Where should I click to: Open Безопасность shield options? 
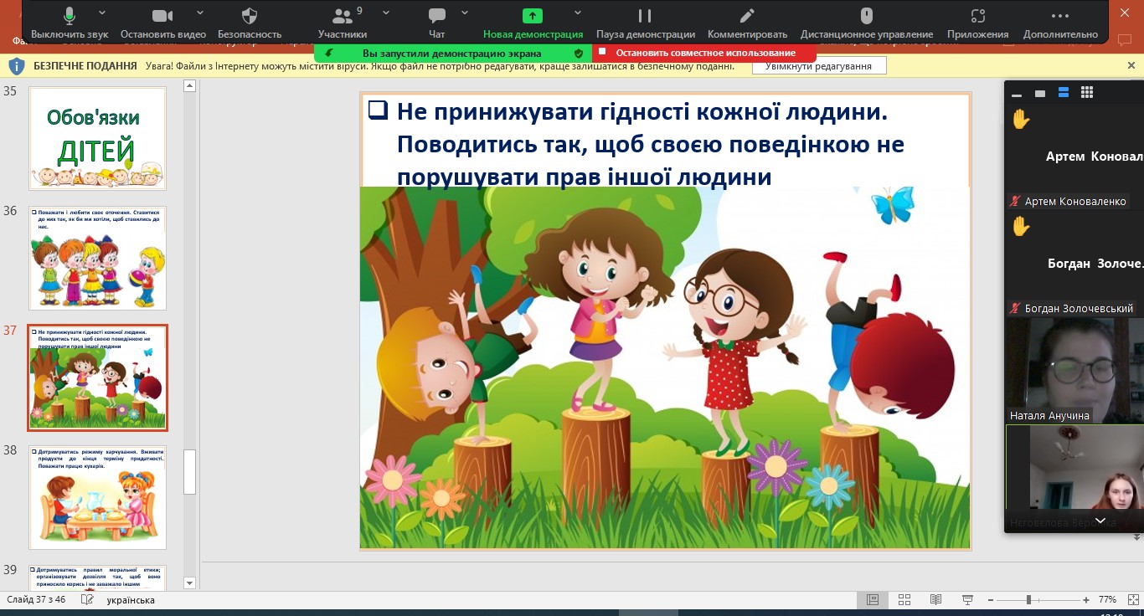pyautogui.click(x=249, y=23)
